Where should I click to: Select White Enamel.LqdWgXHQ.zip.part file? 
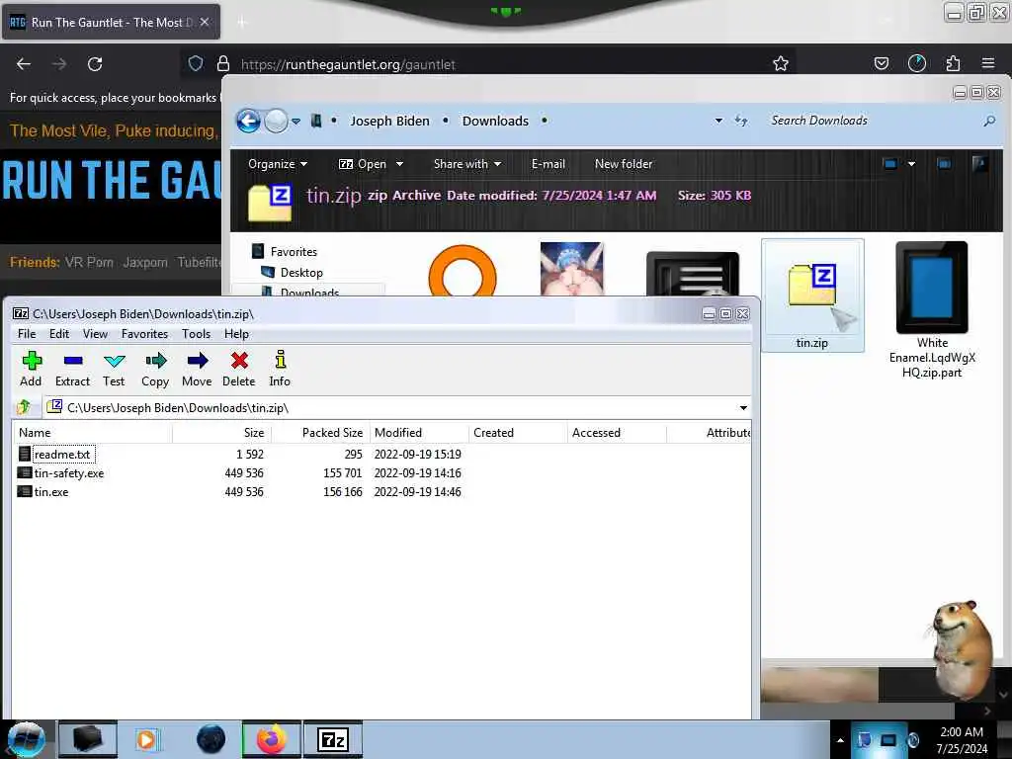tap(932, 310)
